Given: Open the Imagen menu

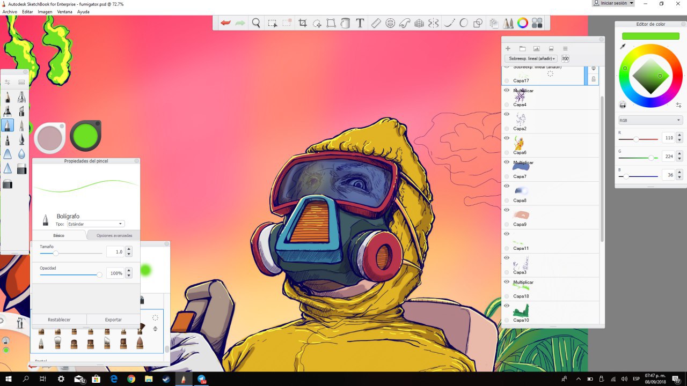Looking at the screenshot, I should 45,11.
